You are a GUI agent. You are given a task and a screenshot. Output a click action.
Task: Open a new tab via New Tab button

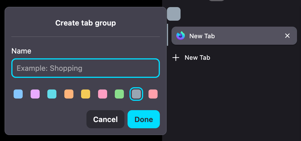(x=197, y=58)
